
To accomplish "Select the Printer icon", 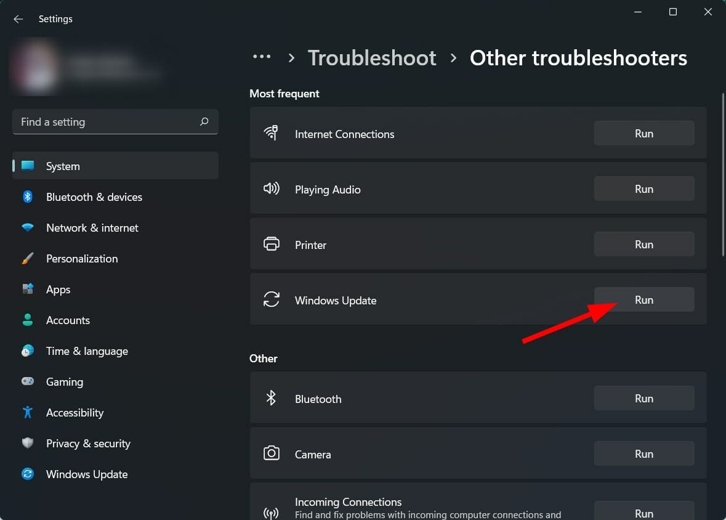I will pyautogui.click(x=272, y=244).
